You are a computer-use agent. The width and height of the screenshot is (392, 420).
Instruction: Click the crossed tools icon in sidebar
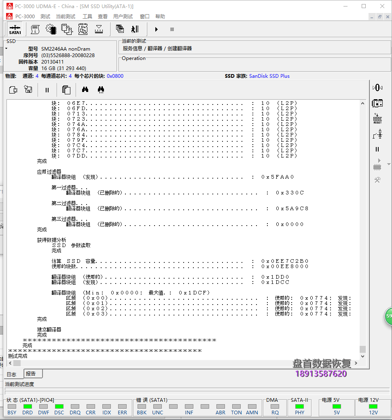pyautogui.click(x=377, y=180)
